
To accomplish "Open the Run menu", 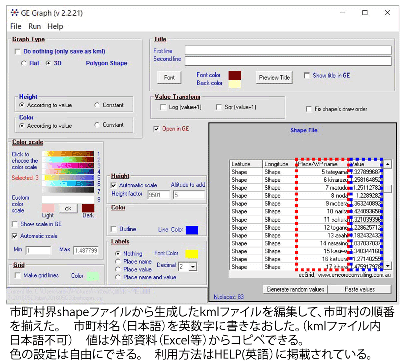I will pyautogui.click(x=34, y=26).
